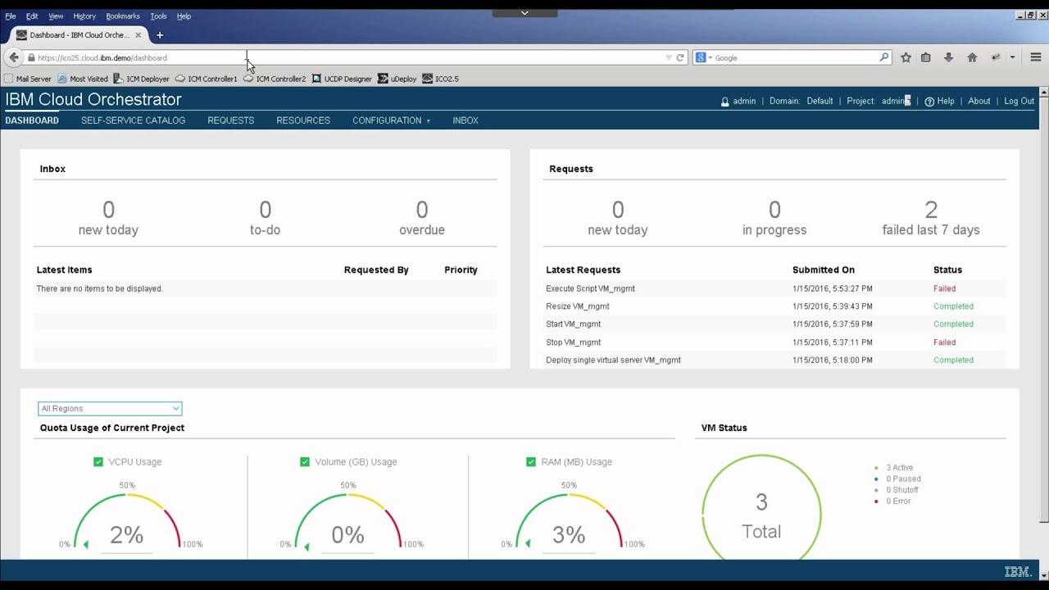The width and height of the screenshot is (1049, 590).
Task: Open the ICM Controller1 bookmark
Action: click(x=207, y=79)
